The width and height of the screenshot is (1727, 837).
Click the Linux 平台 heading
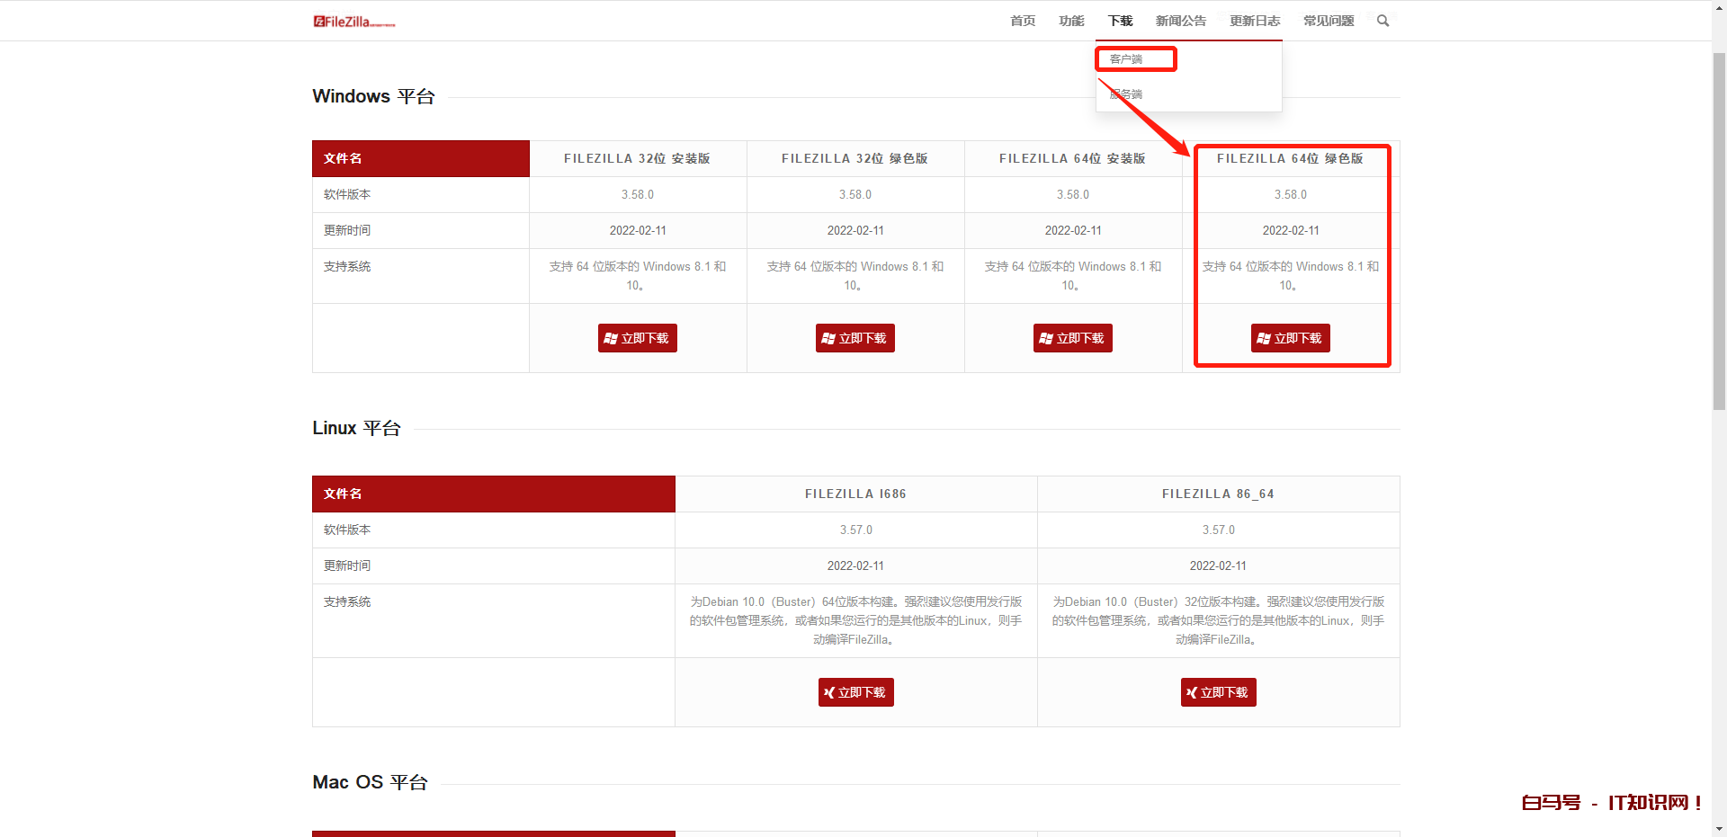click(x=356, y=428)
